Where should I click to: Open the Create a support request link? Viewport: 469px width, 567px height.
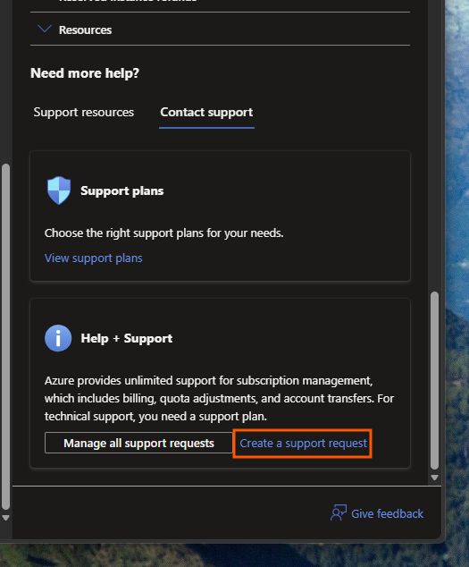[303, 444]
